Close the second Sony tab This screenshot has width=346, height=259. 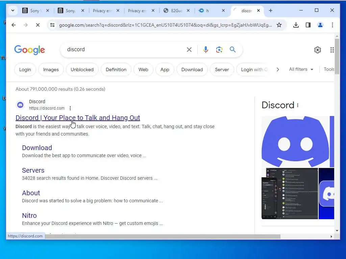pyautogui.click(x=83, y=10)
